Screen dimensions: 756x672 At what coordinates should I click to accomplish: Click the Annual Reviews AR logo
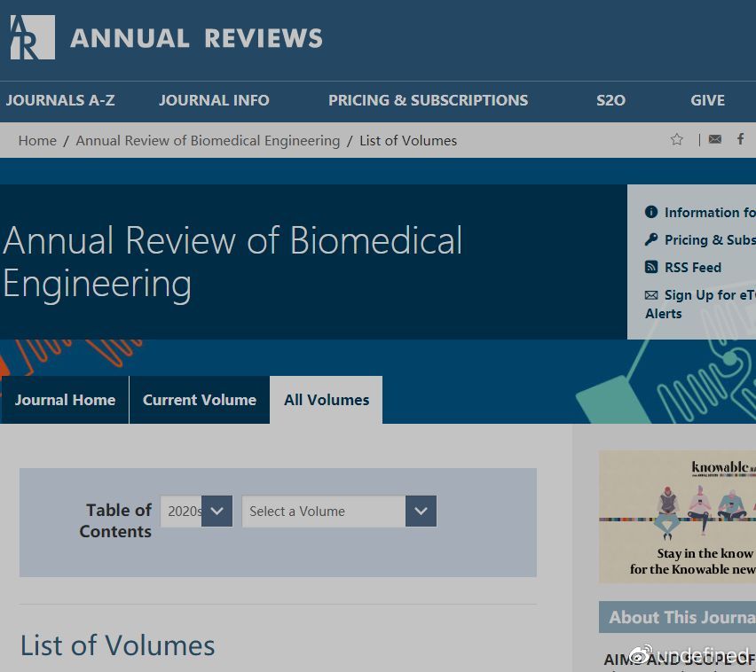tap(32, 37)
